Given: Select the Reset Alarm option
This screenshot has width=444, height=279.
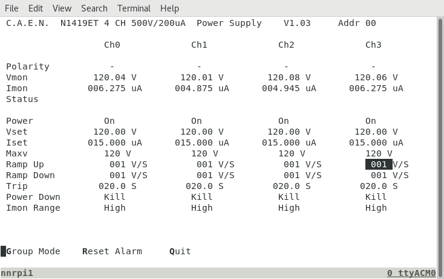Looking at the screenshot, I should [112, 251].
